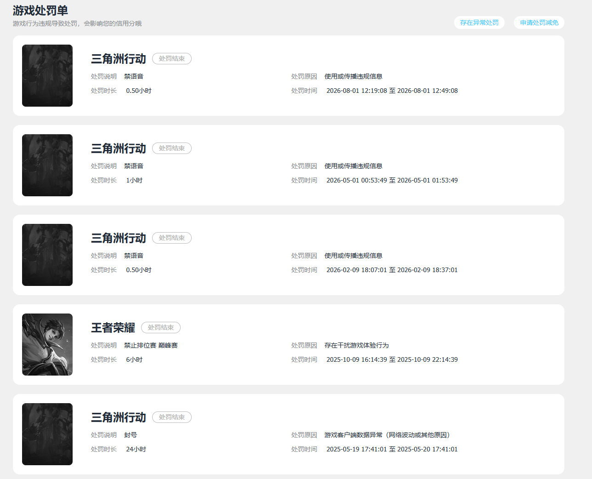Viewport: 592px width, 479px height.
Task: Click the 24小时 duration value
Action: pyautogui.click(x=136, y=450)
